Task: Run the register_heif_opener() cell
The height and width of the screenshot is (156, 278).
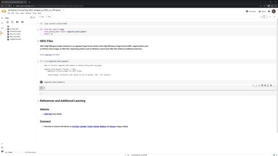Action: (x=41, y=82)
